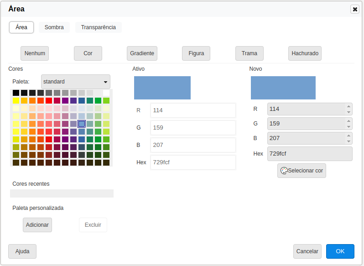The height and width of the screenshot is (266, 364).
Task: Close the Área dialog with the X icon
Action: pyautogui.click(x=354, y=9)
